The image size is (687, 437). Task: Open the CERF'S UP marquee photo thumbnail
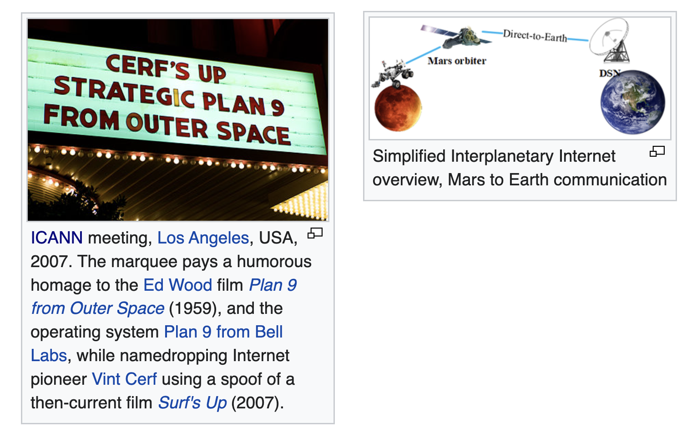pyautogui.click(x=178, y=120)
